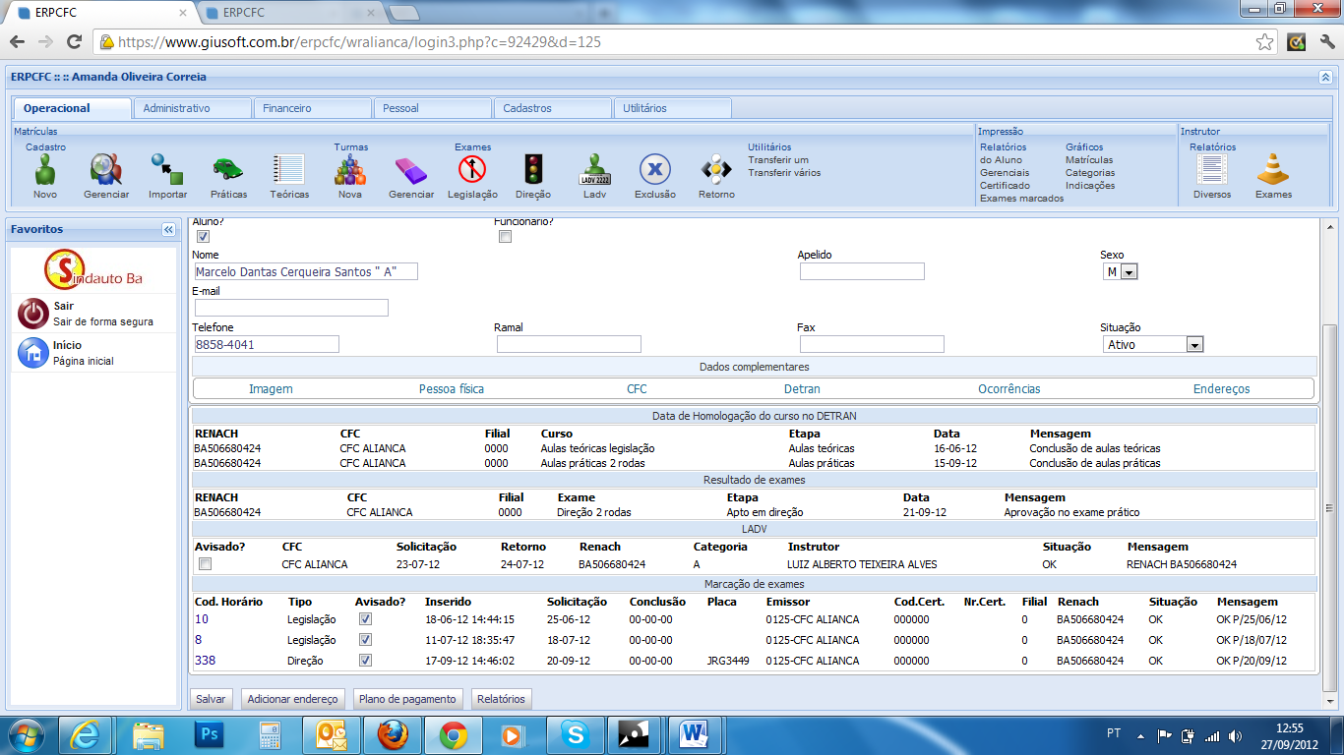Viewport: 1344px width, 755px height.
Task: Open the Certificado report link
Action: pyautogui.click(x=1005, y=186)
